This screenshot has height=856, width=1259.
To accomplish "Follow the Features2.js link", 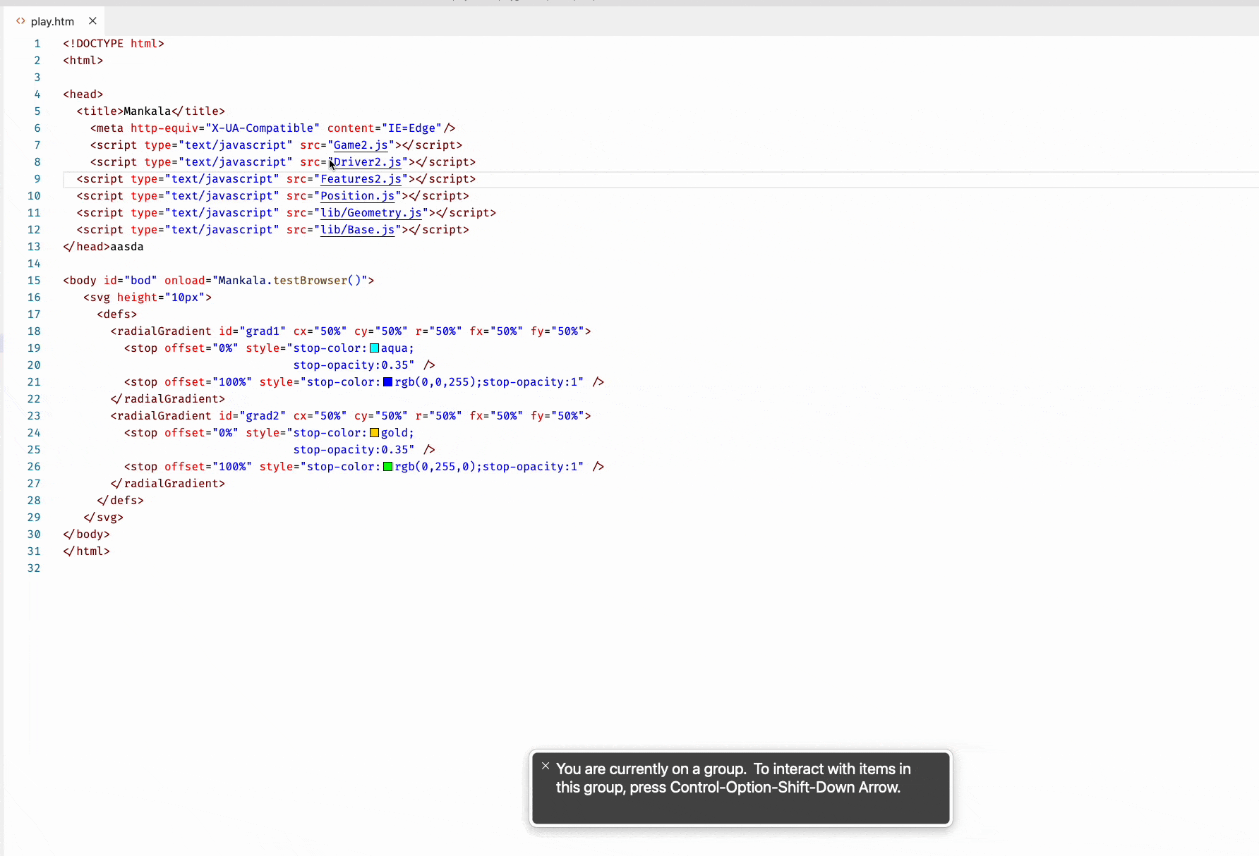I will pos(361,179).
